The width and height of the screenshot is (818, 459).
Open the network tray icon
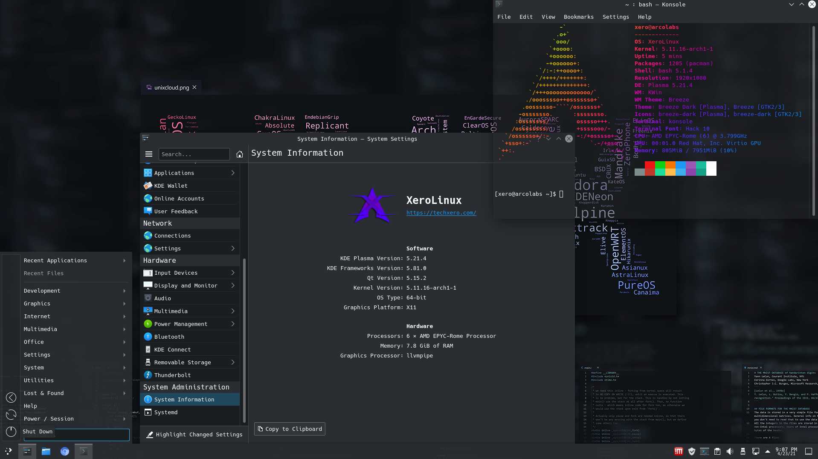[x=755, y=451]
